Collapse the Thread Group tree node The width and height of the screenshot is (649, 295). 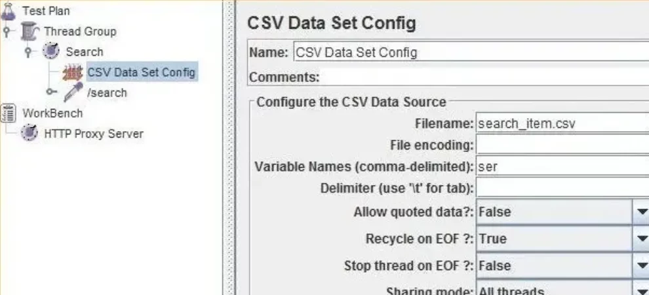(x=7, y=31)
